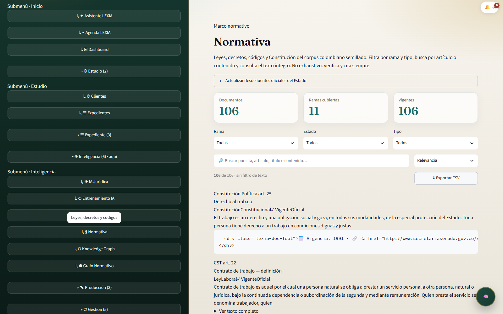Image resolution: width=503 pixels, height=314 pixels.
Task: Open the Rama dropdown set to Todas
Action: pyautogui.click(x=256, y=143)
